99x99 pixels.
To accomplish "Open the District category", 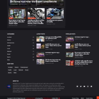I will [9, 40].
